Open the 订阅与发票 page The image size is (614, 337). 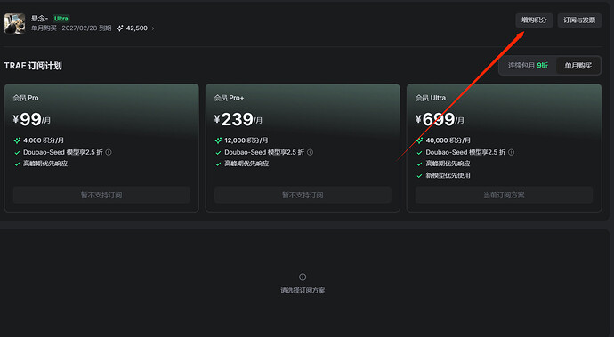(x=579, y=20)
